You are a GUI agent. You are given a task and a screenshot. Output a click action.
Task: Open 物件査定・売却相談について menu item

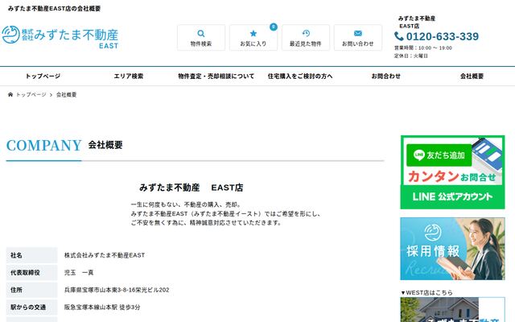pos(216,76)
